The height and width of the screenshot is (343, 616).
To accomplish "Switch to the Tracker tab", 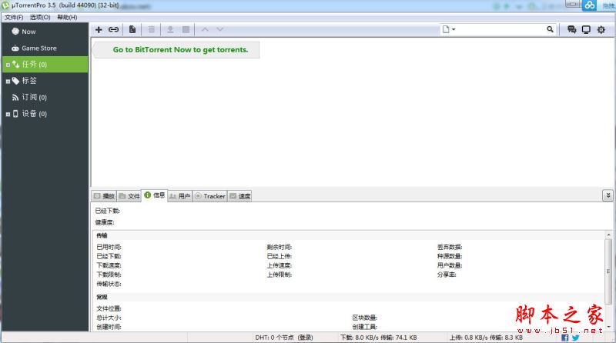I will point(209,196).
